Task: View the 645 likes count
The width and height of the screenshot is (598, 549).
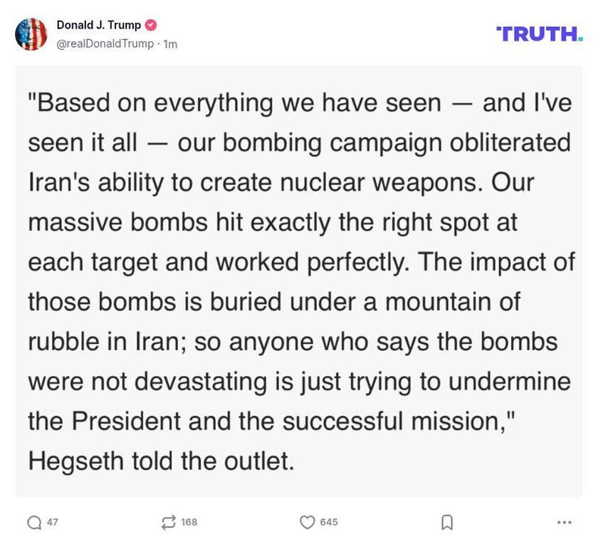Action: 328,522
